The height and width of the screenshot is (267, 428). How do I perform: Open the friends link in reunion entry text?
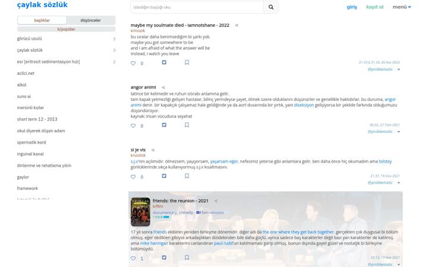(160, 232)
